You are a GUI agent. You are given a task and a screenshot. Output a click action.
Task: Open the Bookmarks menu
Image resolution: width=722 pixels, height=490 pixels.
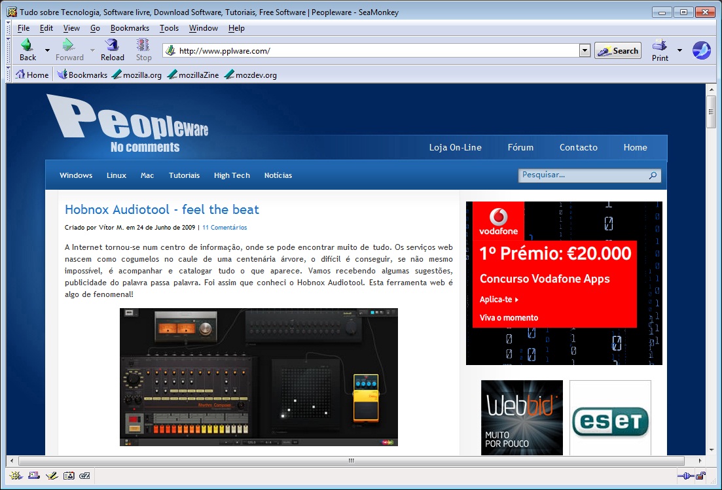(130, 28)
